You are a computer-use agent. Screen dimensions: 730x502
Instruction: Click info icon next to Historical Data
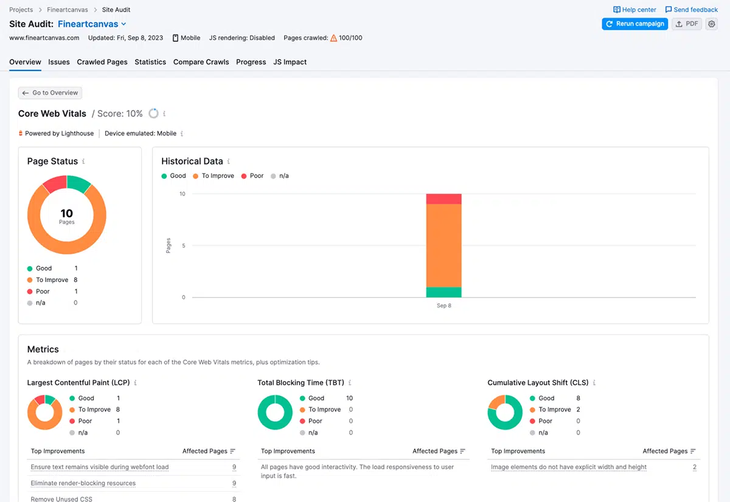coord(229,161)
